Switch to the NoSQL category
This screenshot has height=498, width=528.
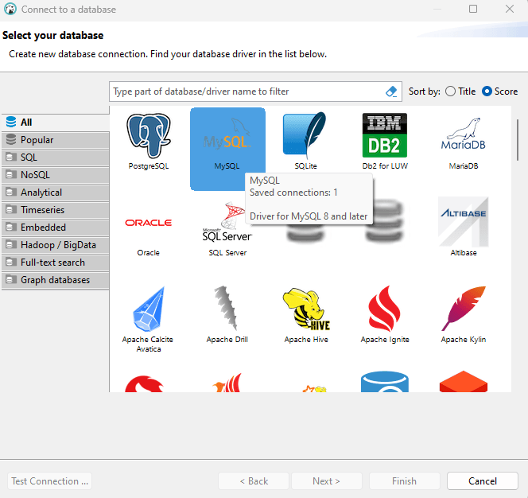pyautogui.click(x=56, y=175)
